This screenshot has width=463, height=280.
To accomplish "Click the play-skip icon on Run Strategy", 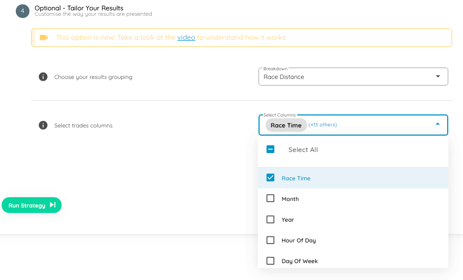I will 52,205.
